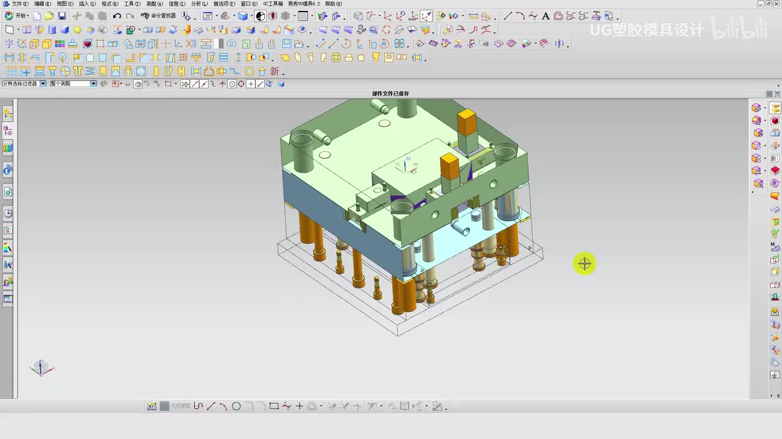Click the colour sphere icon in the analysis toolbar
Viewport: 782px width, 439px height.
coord(526,43)
